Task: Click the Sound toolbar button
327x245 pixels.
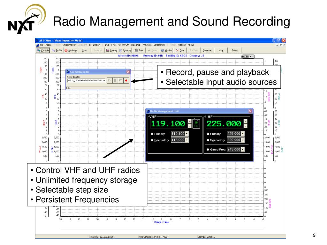Action: coord(235,50)
